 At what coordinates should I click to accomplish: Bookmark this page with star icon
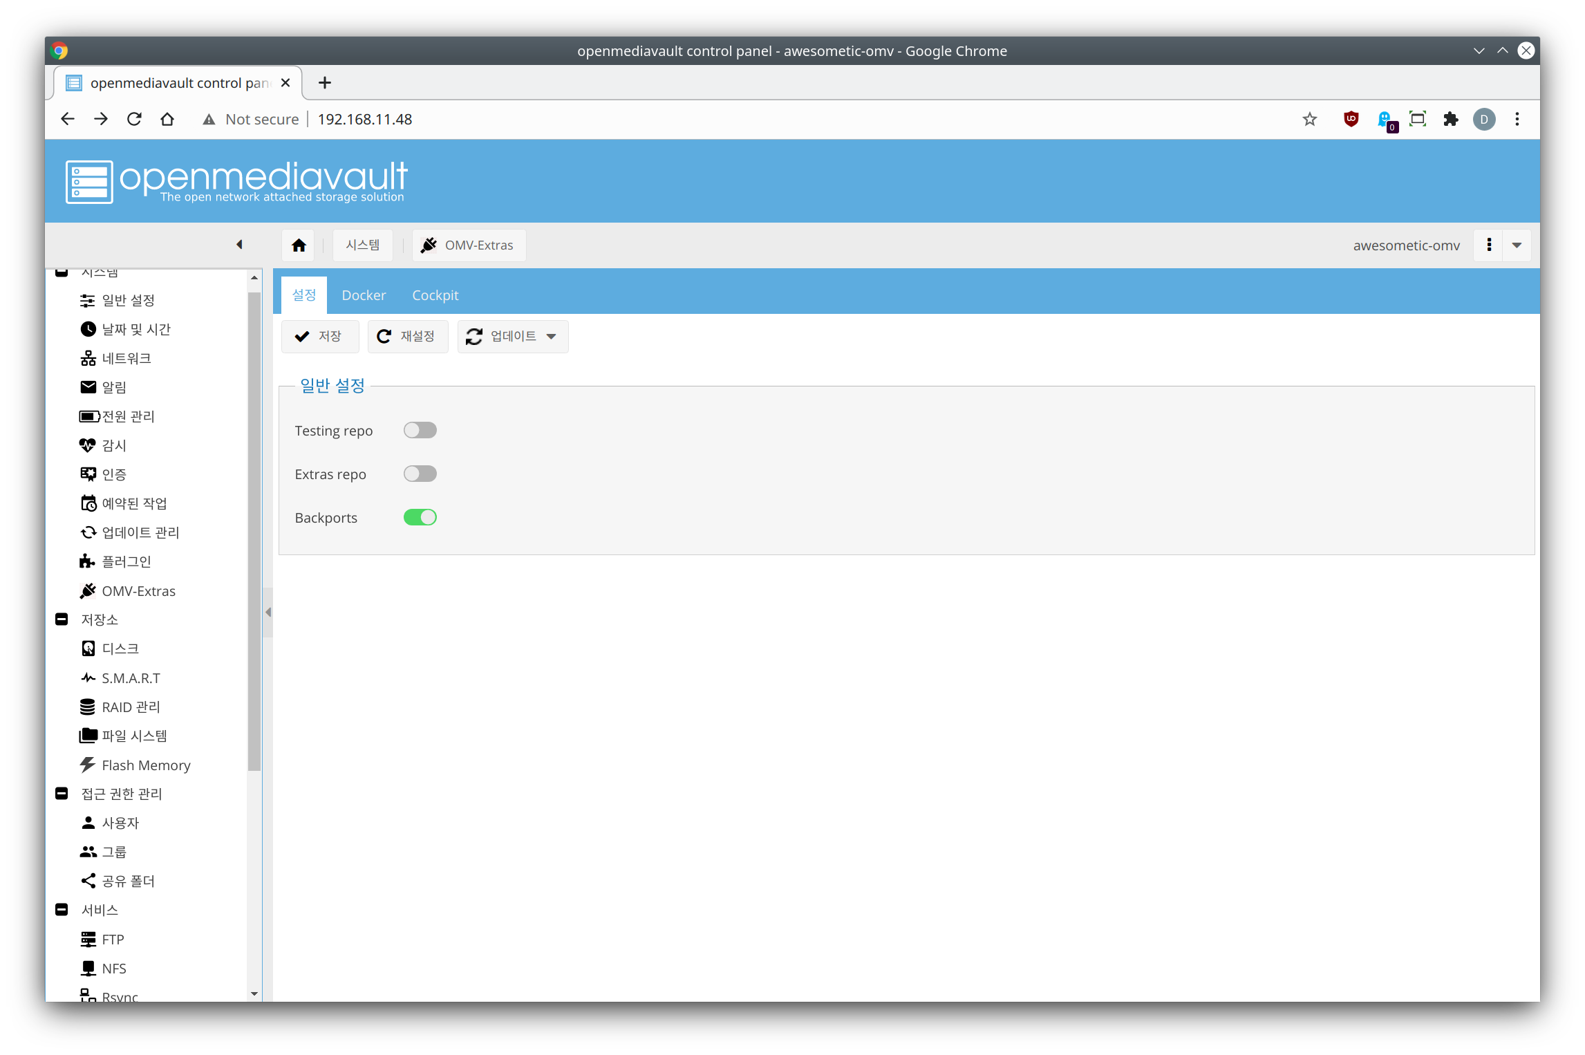(1309, 119)
